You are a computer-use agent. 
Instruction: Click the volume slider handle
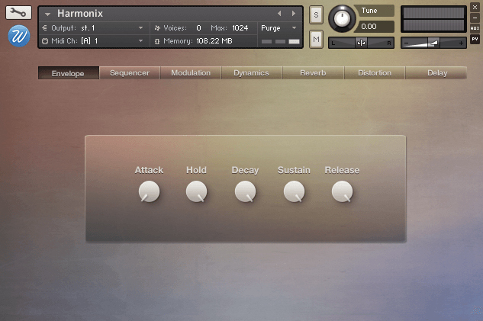click(x=433, y=43)
